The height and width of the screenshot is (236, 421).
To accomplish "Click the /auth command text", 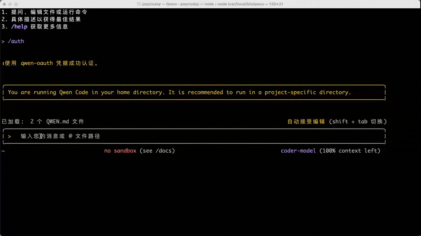I will coord(16,41).
